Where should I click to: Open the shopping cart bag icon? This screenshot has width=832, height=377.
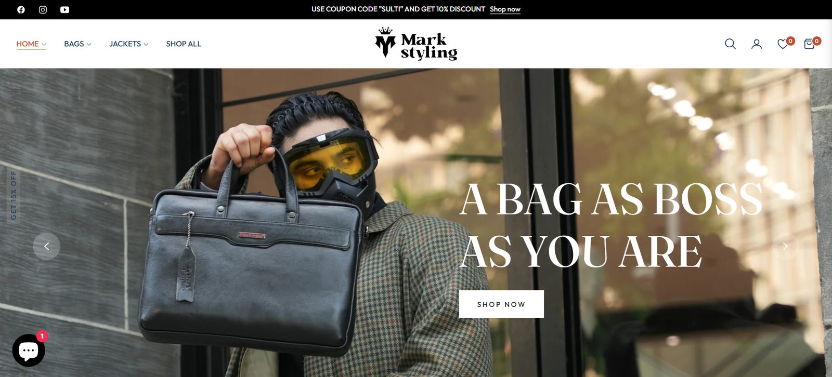pos(809,44)
